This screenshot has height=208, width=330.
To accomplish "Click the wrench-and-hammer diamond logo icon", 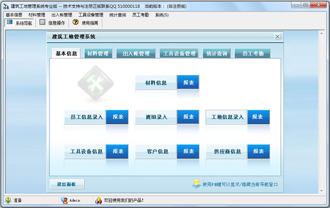I will coord(96,82).
